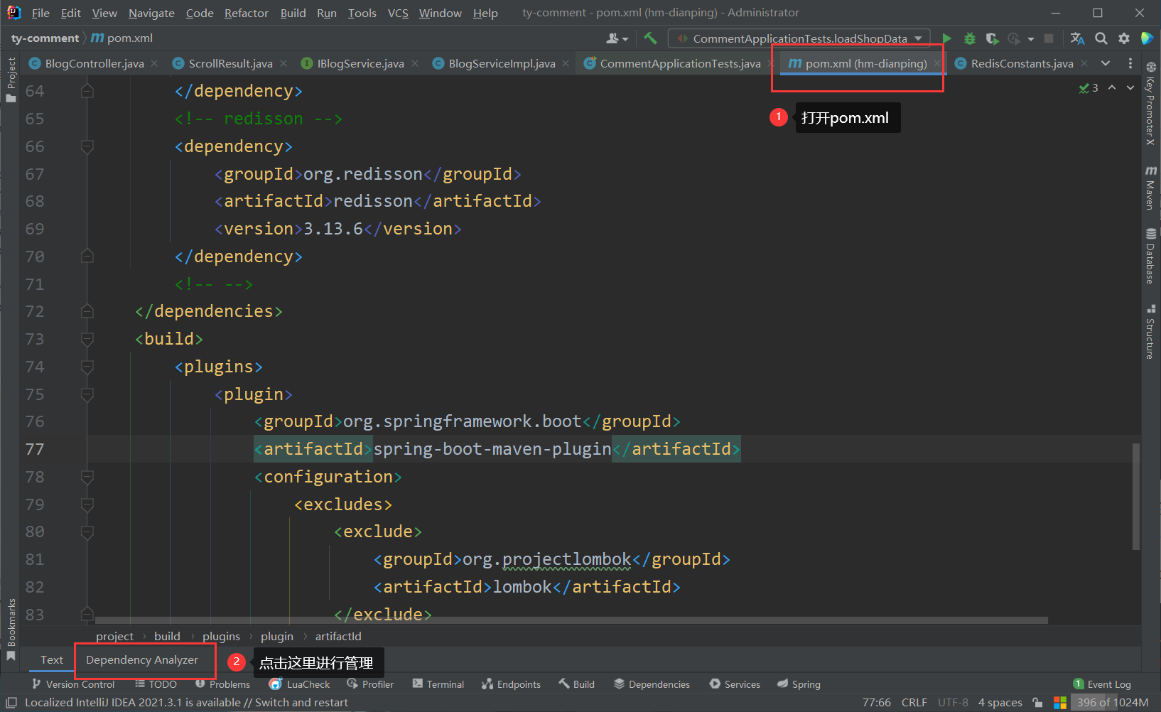
Task: Select CommentApplicationTests.java tab
Action: tap(680, 63)
